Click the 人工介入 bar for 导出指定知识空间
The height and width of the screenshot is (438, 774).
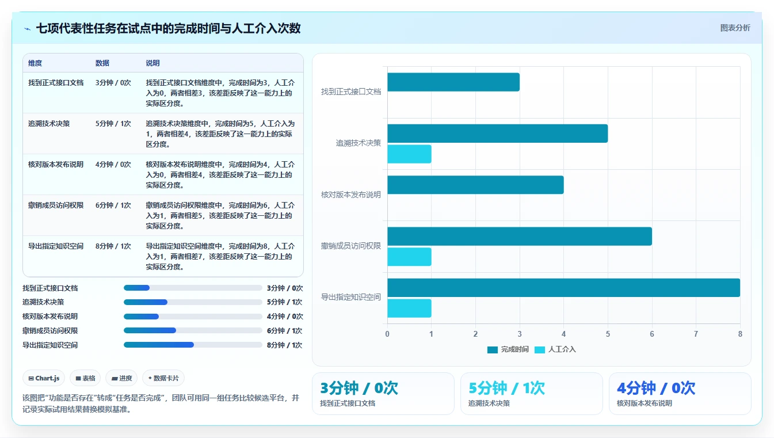click(409, 308)
